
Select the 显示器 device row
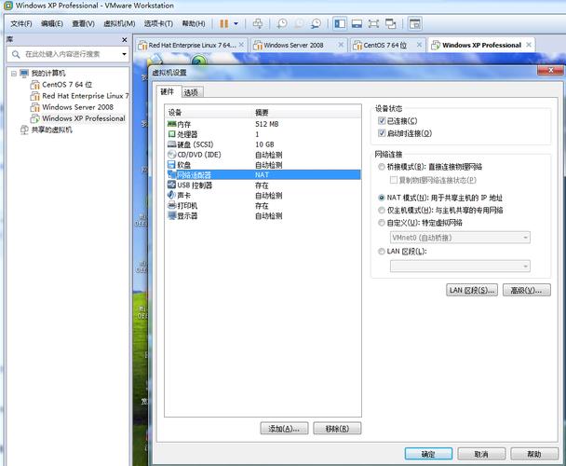pos(263,216)
